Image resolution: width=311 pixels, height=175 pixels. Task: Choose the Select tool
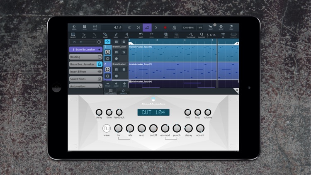coord(73,35)
